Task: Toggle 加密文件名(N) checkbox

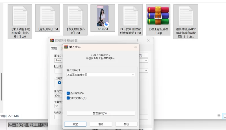Action: tap(68, 98)
